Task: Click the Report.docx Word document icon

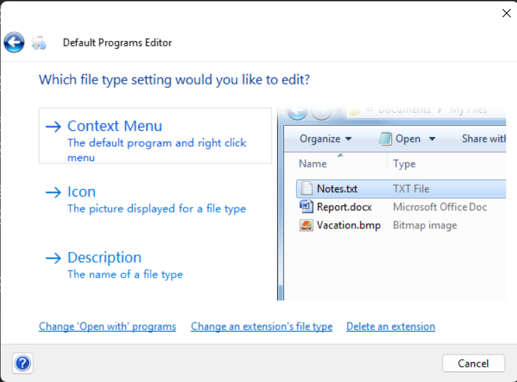Action: coord(307,207)
